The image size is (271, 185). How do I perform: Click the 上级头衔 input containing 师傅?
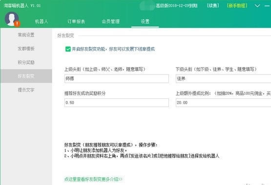coord(117,79)
